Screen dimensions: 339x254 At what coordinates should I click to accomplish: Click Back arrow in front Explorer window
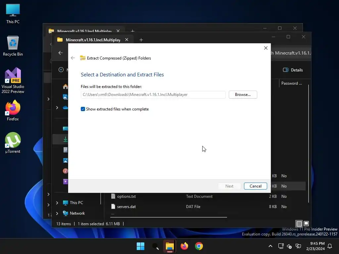click(x=61, y=53)
